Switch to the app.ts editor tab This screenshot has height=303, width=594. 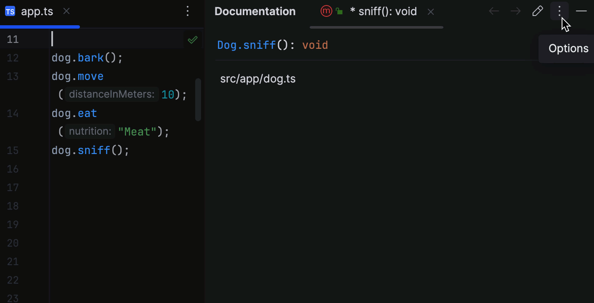[x=37, y=11]
